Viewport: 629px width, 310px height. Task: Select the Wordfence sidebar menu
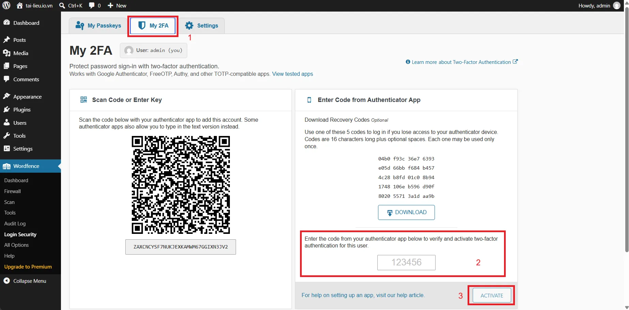[x=30, y=166]
